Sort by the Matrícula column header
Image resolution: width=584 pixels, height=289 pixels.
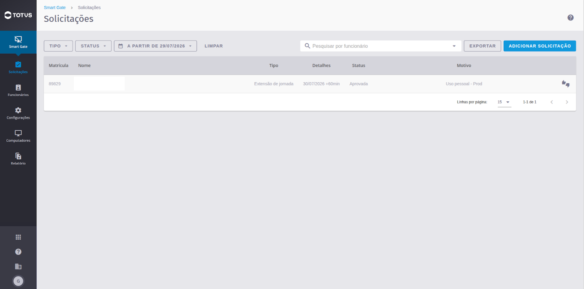point(58,65)
